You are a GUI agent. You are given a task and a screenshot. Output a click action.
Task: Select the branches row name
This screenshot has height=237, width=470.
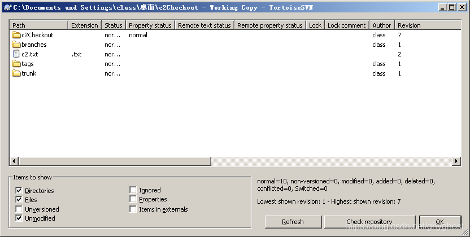34,45
